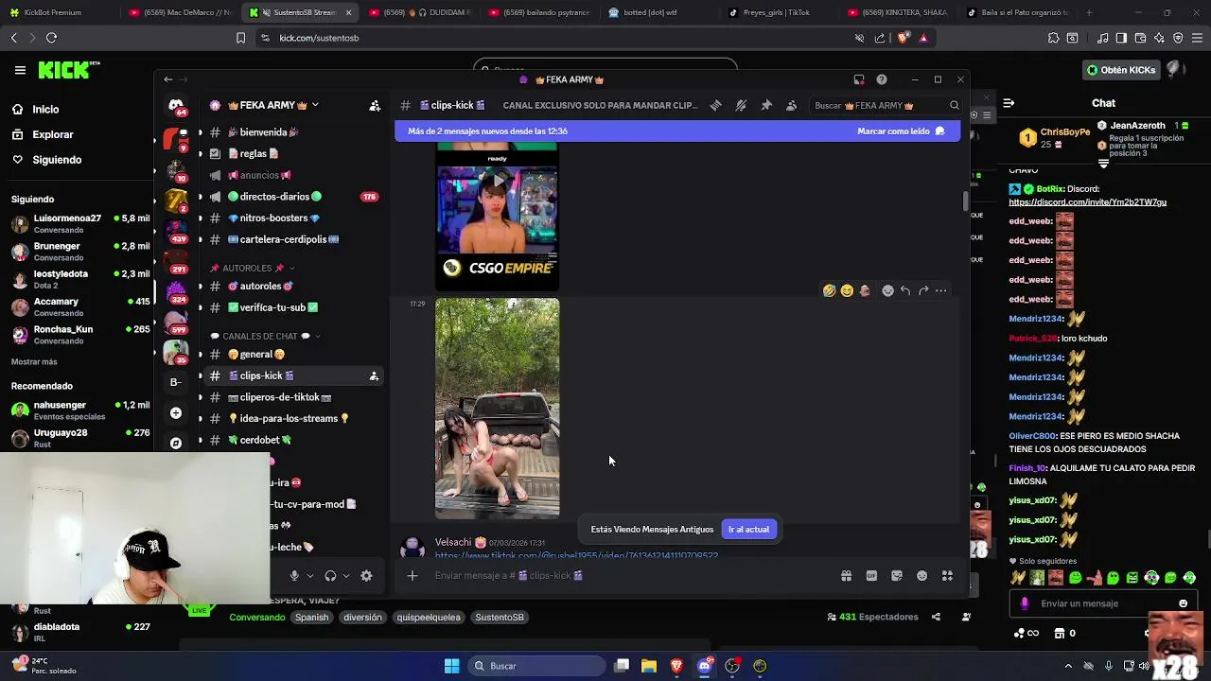
Task: Open Discord user settings gear
Action: coord(366,575)
